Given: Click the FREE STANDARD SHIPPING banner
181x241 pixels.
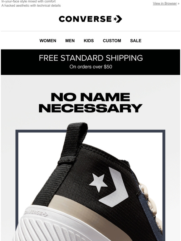Looking at the screenshot, I should [x=90, y=62].
